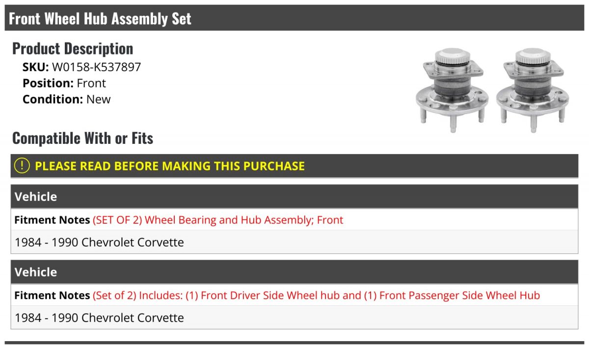Click the yellow warning exclamation icon
The height and width of the screenshot is (349, 589).
click(22, 166)
